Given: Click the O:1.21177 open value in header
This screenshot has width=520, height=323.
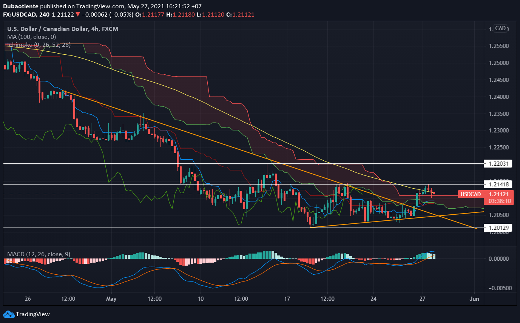Looking at the screenshot, I should click(150, 15).
